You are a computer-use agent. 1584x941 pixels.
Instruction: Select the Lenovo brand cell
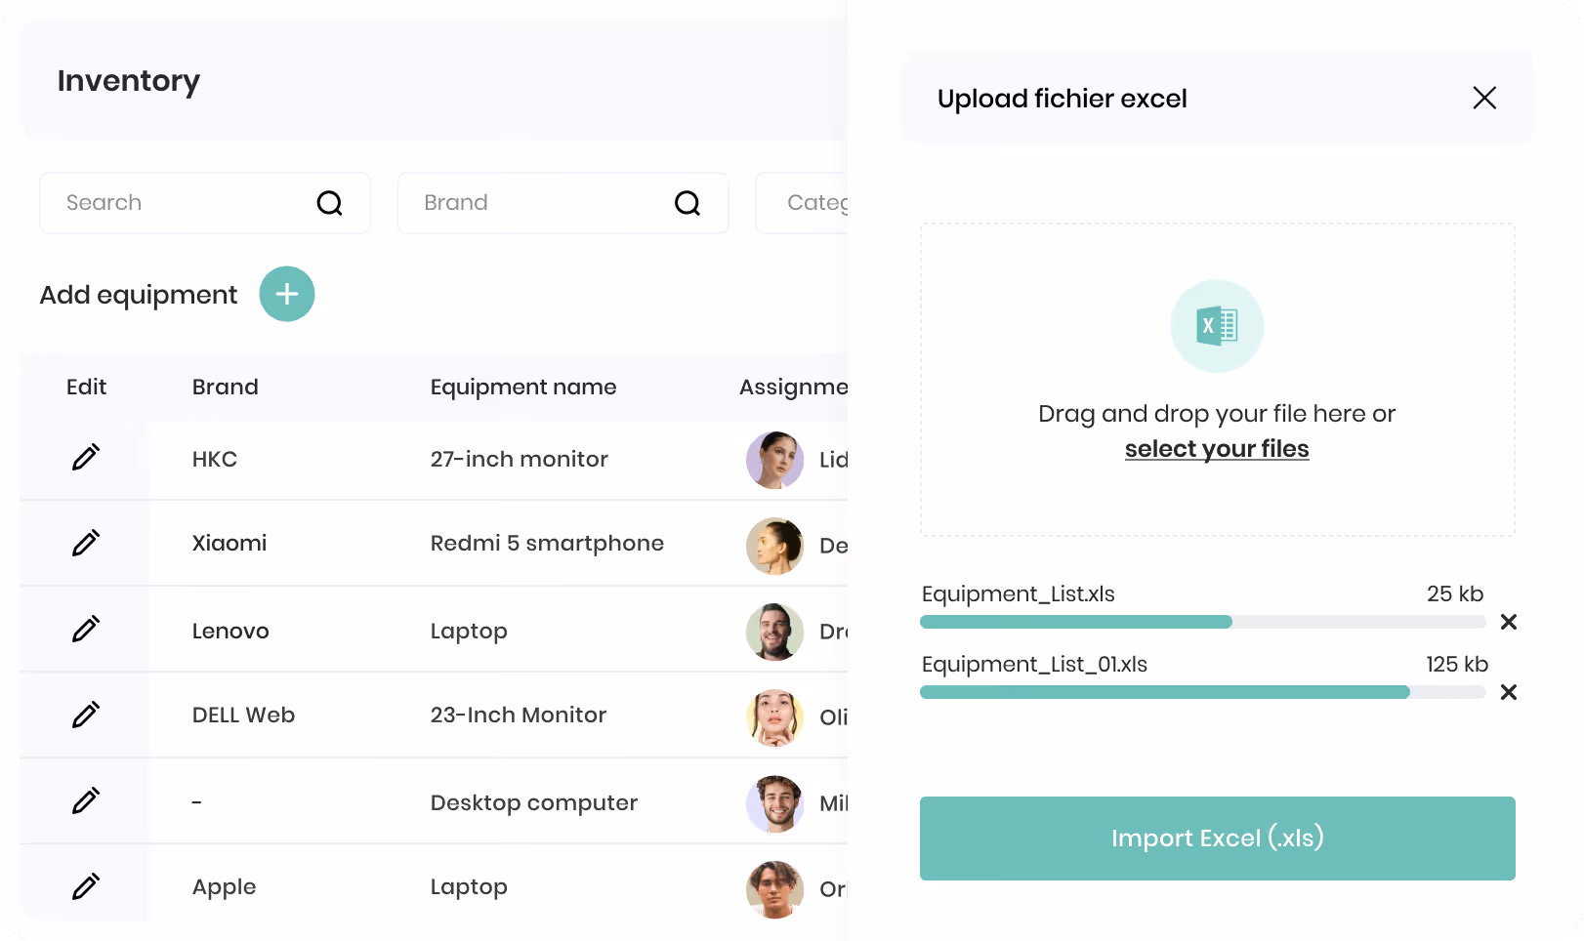230,631
